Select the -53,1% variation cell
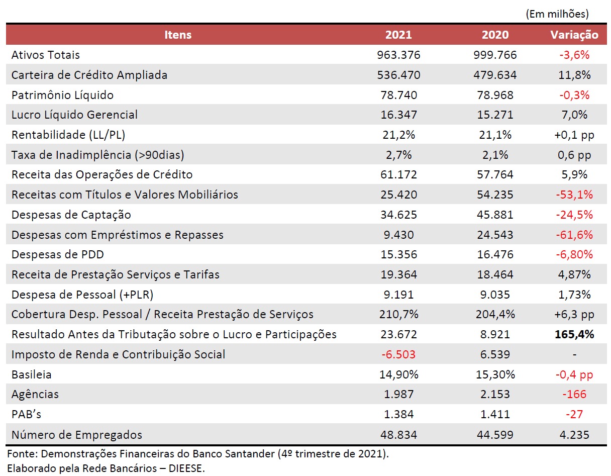Viewport: 611px width, 476px height. 574,195
